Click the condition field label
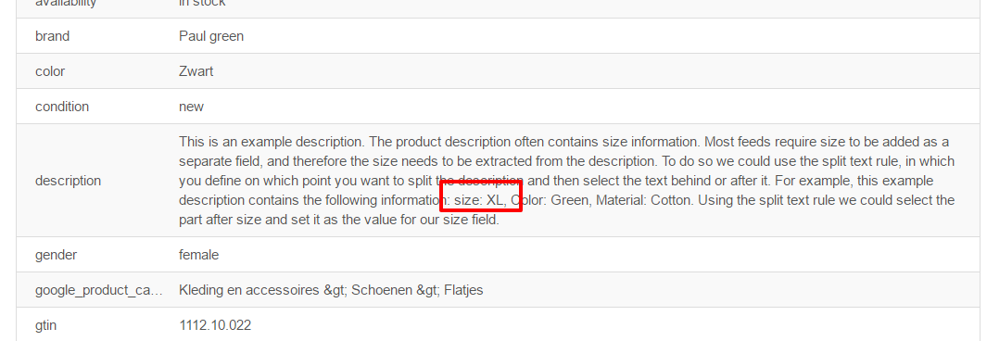This screenshot has width=987, height=341. pos(62,107)
